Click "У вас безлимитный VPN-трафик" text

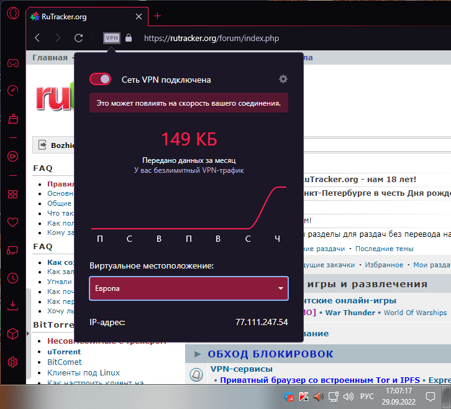pyautogui.click(x=189, y=170)
